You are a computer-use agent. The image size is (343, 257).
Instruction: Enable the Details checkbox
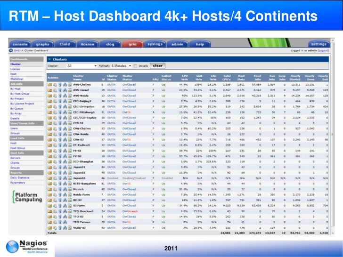135,66
